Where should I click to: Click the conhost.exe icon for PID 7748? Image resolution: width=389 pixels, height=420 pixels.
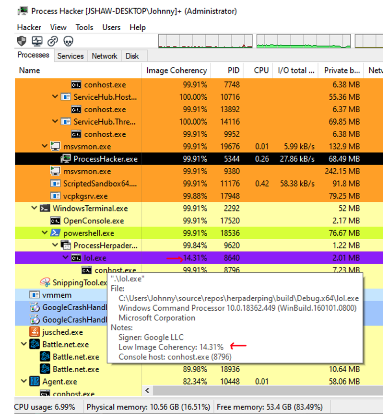pos(76,85)
